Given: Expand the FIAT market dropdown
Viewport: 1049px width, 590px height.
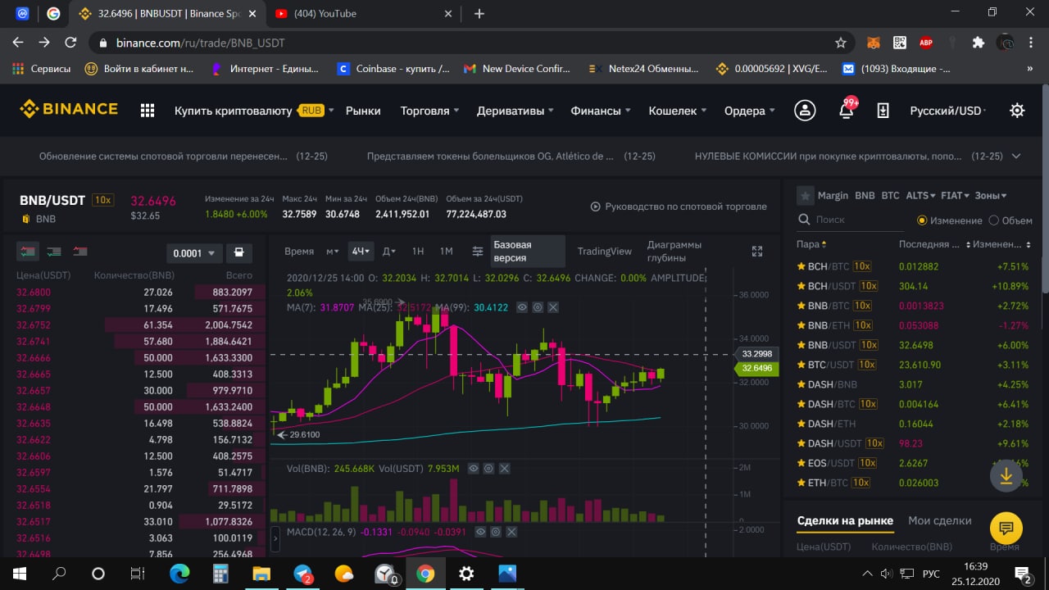Looking at the screenshot, I should [955, 196].
